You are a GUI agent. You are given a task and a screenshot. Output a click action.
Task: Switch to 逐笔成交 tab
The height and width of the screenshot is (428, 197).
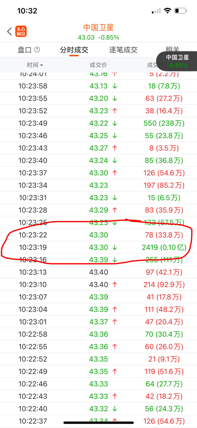[x=123, y=50]
